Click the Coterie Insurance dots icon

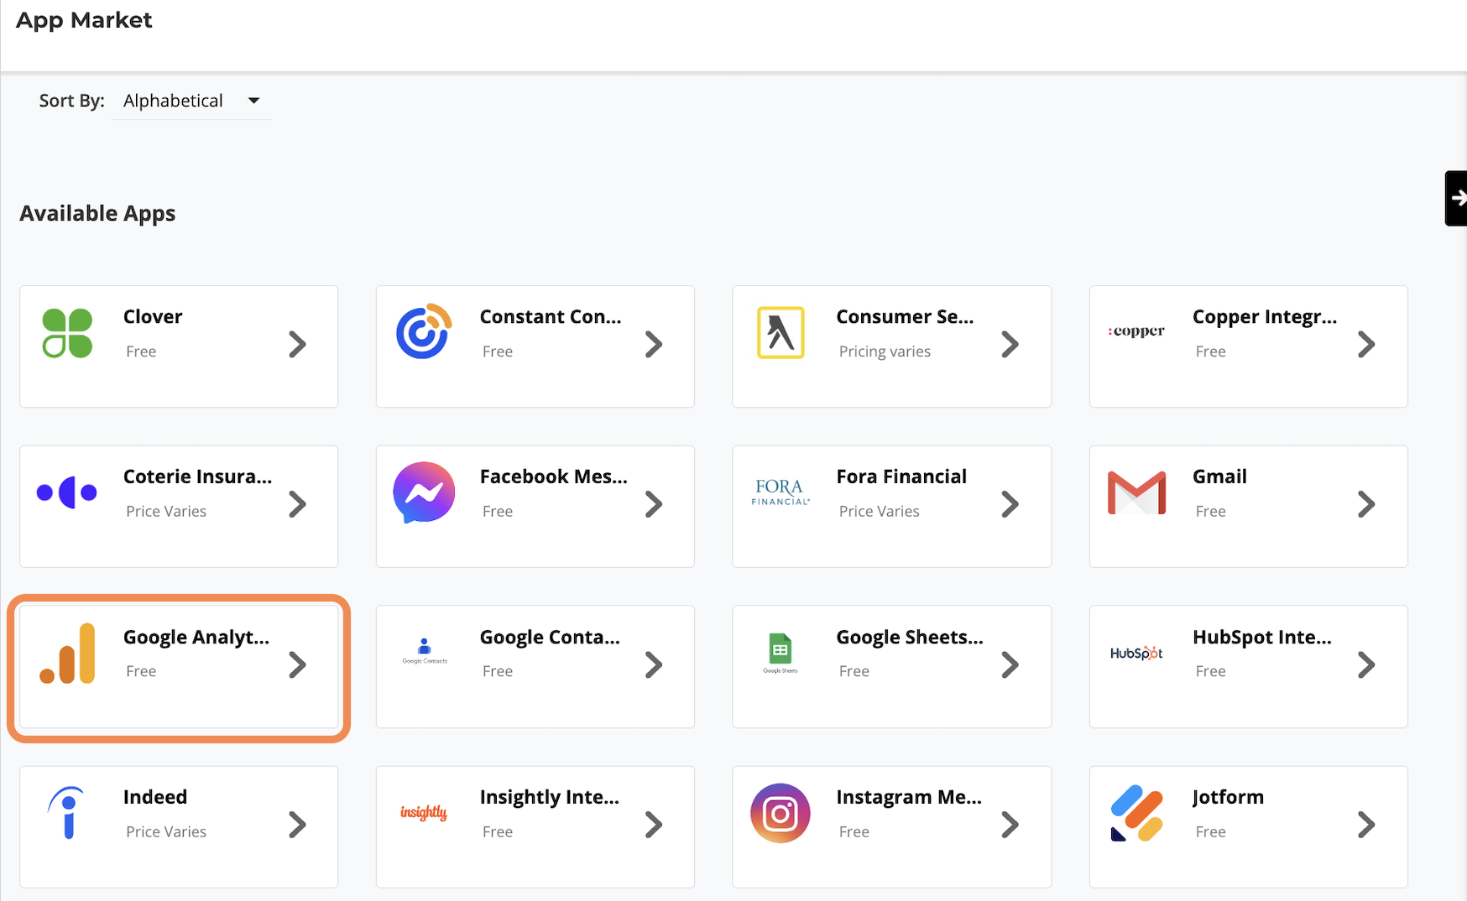click(67, 492)
